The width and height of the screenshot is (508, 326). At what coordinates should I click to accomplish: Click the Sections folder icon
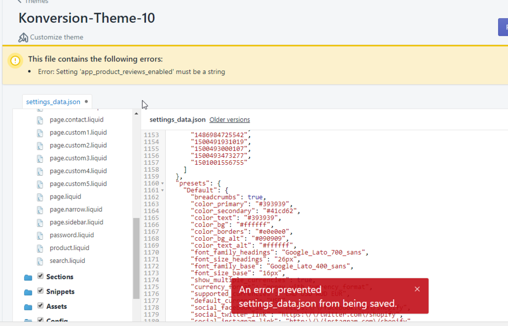[x=28, y=277]
